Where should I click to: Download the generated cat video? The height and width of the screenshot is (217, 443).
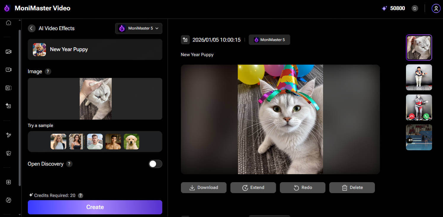(203, 187)
